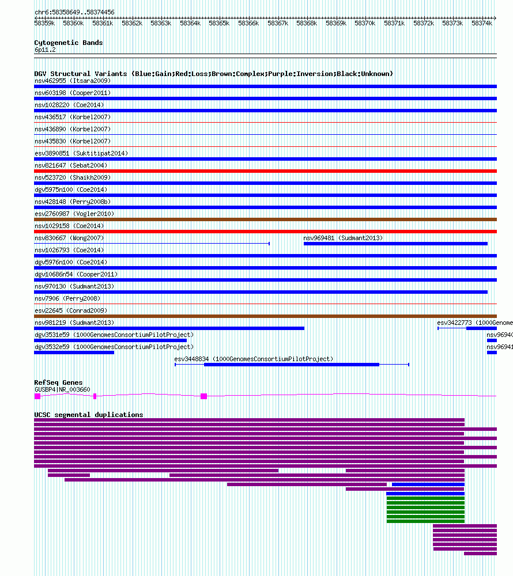Screen dimensions: 513x576
Task: Select the top green segmental duplication bar
Action: click(x=425, y=498)
